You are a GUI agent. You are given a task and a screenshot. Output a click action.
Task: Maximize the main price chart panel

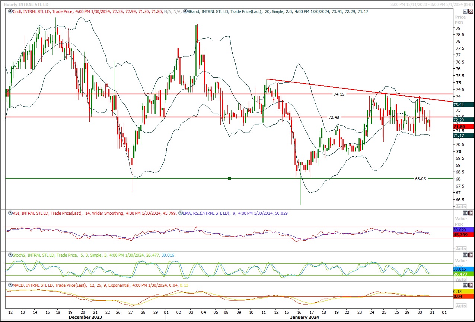[465, 12]
